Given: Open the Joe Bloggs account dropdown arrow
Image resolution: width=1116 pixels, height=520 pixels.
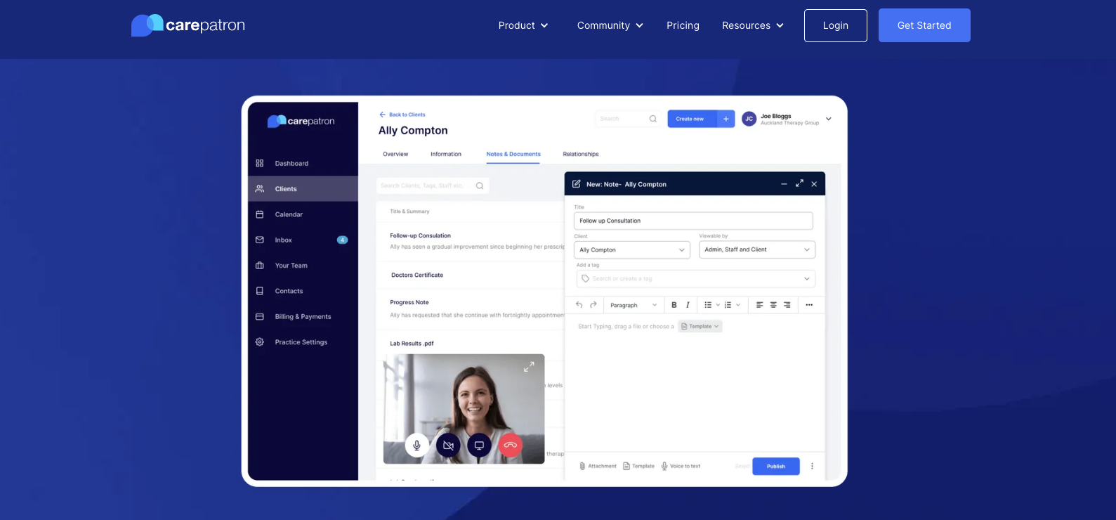Looking at the screenshot, I should click(x=829, y=119).
